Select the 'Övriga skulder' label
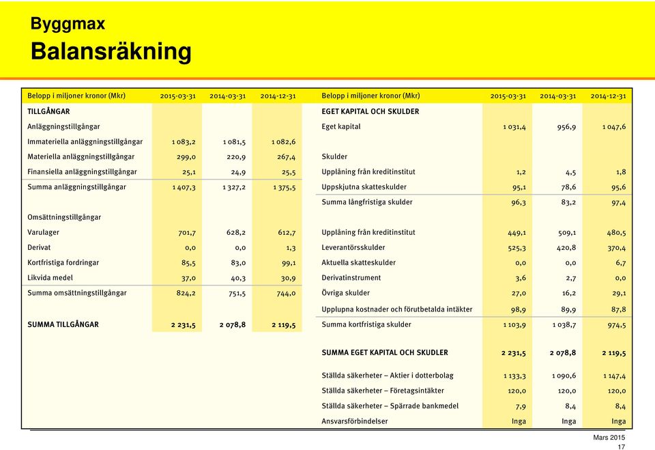 pos(345,293)
